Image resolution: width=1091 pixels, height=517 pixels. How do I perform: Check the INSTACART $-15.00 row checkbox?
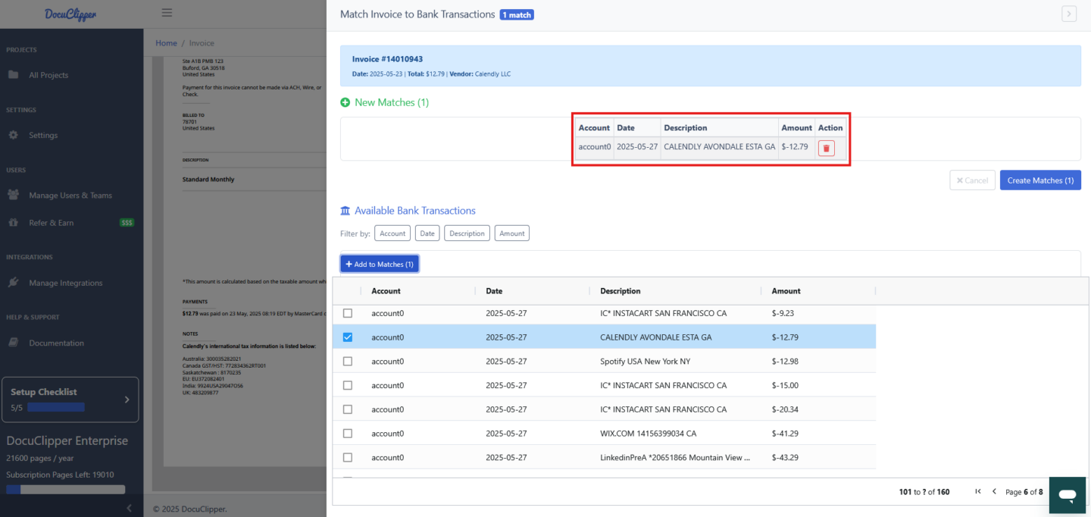pos(348,385)
